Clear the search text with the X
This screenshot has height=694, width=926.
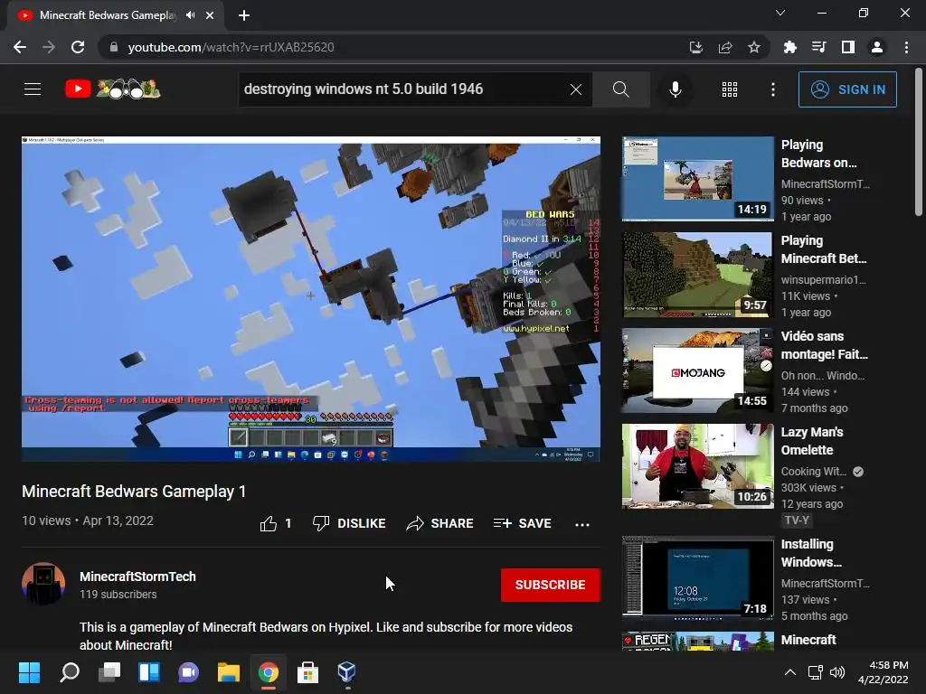576,89
